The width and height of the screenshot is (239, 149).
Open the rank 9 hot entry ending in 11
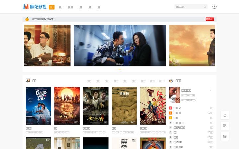tap(191, 147)
